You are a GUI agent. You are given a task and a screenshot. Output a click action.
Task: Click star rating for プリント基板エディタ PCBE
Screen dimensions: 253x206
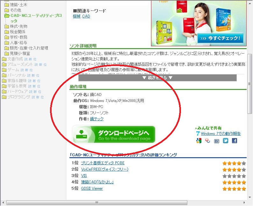[x=234, y=163]
